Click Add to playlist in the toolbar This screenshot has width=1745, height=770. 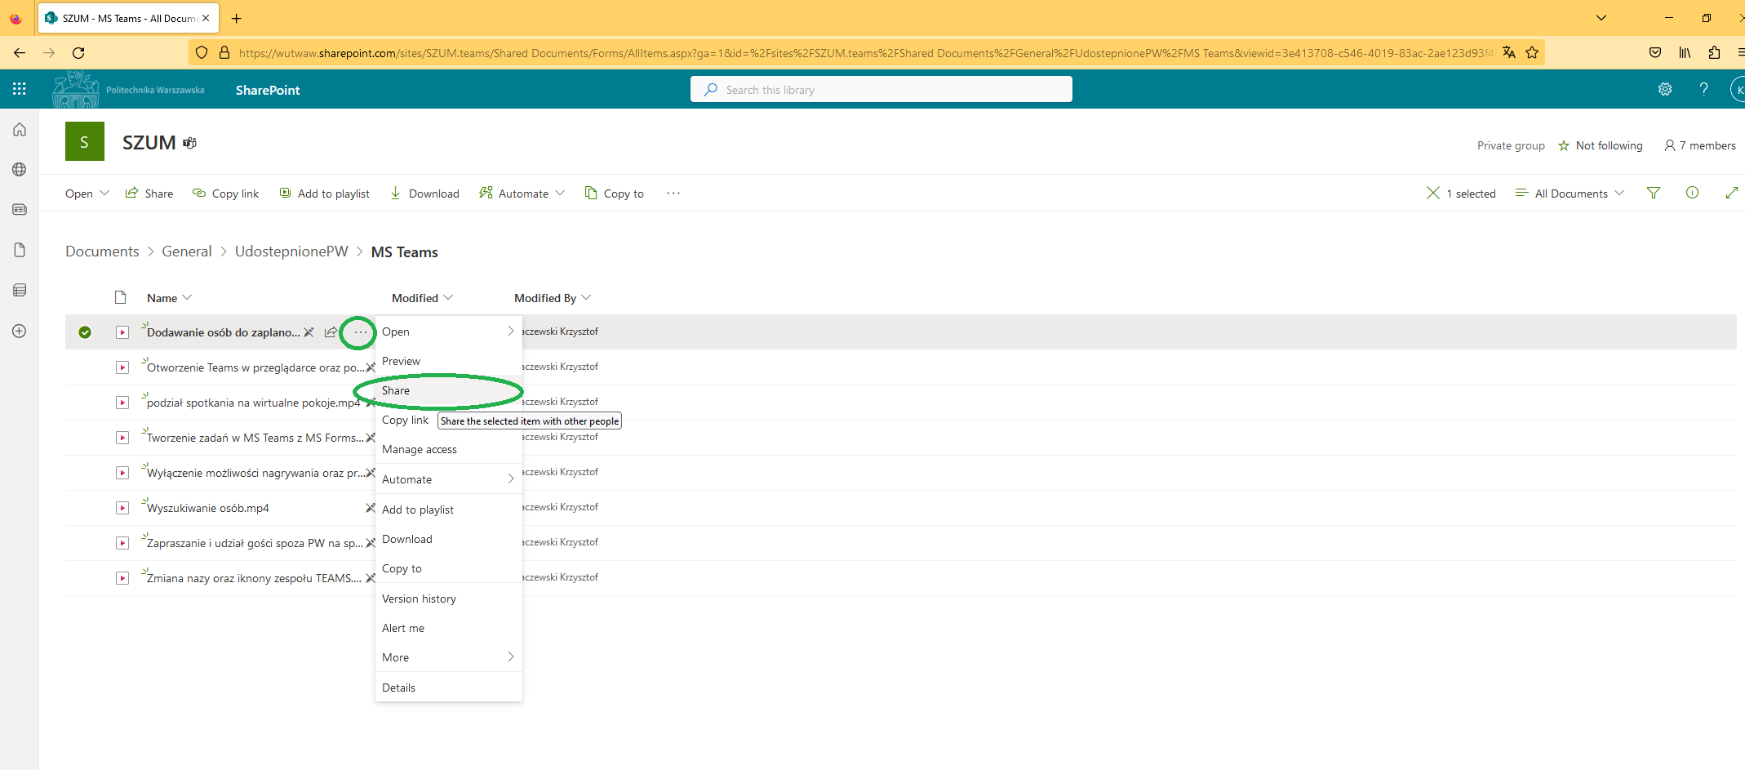coord(325,194)
